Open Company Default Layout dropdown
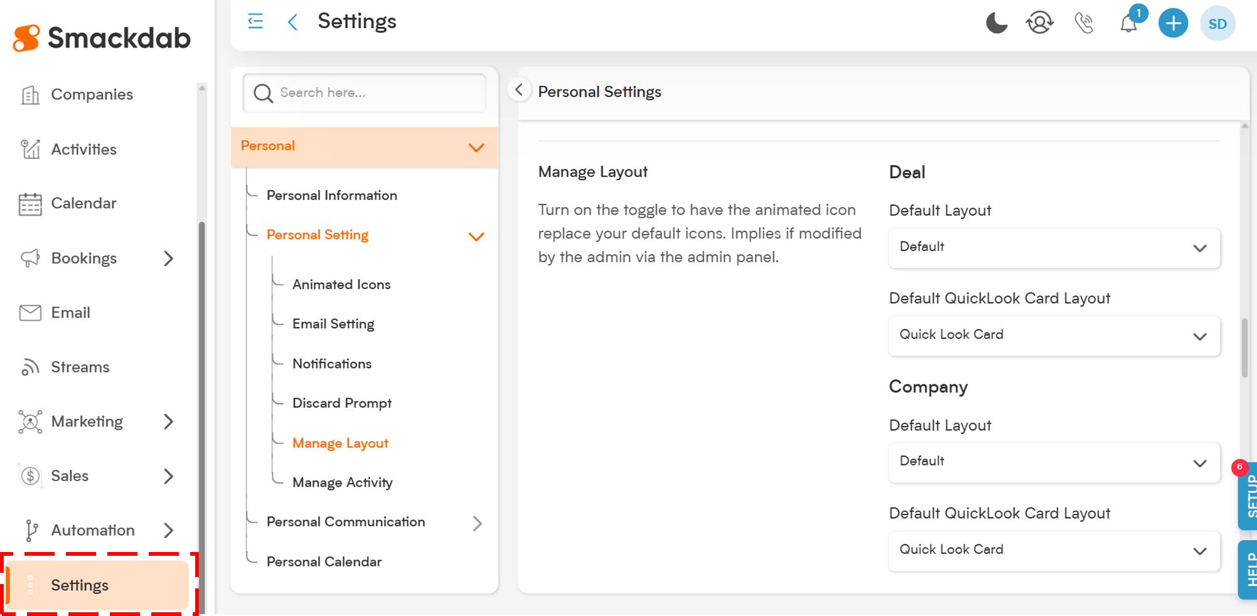1257x616 pixels. (1054, 462)
